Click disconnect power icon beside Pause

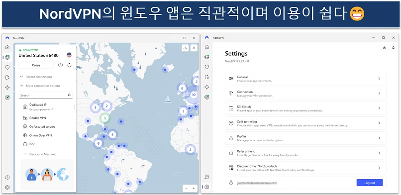60,65
